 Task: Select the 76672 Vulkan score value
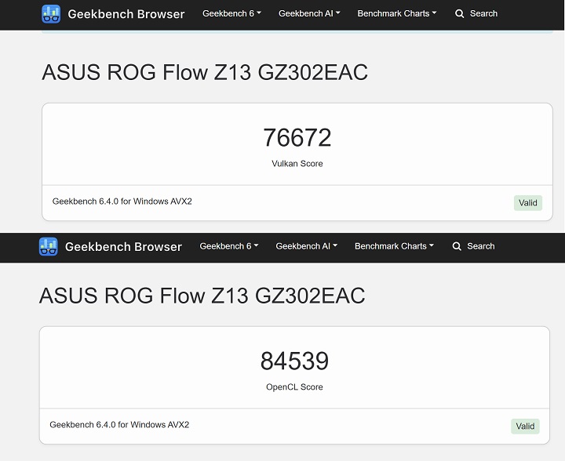[297, 138]
